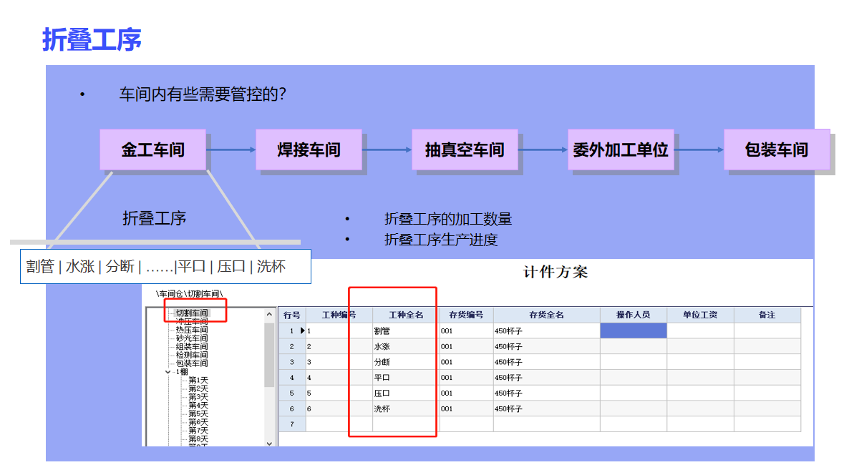Click the 单位工资 column header
Screen dimensions: 844x475
pos(700,315)
